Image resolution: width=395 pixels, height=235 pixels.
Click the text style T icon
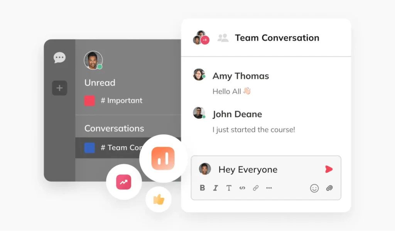pos(229,188)
